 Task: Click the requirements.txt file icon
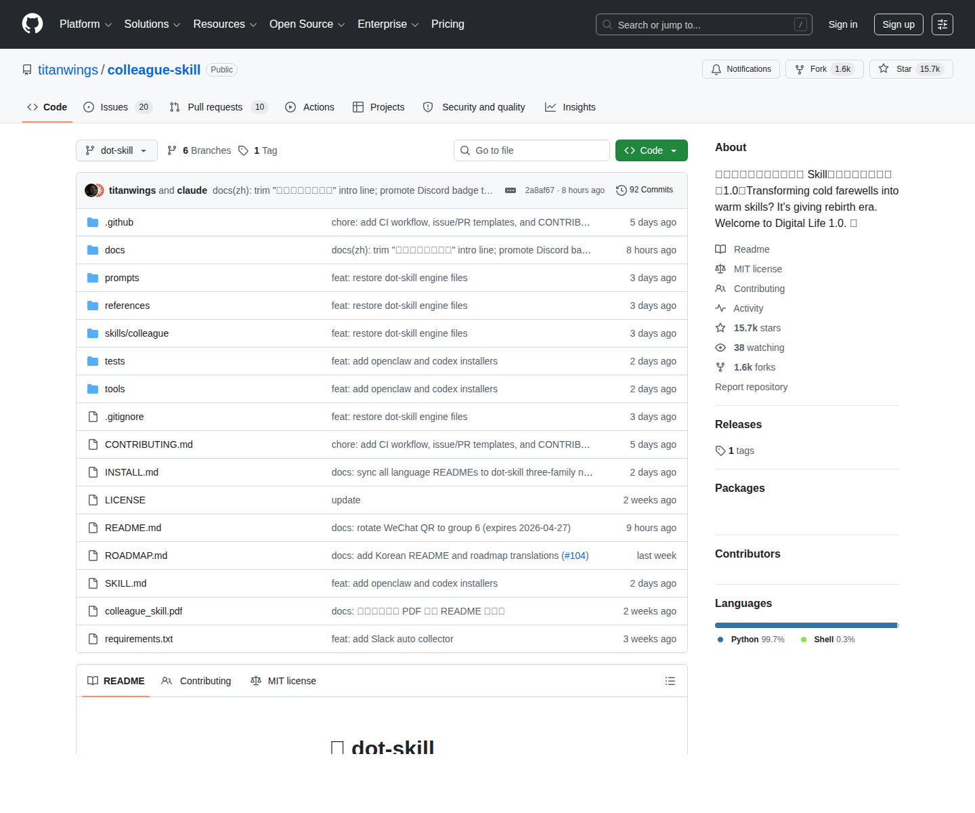click(x=93, y=639)
